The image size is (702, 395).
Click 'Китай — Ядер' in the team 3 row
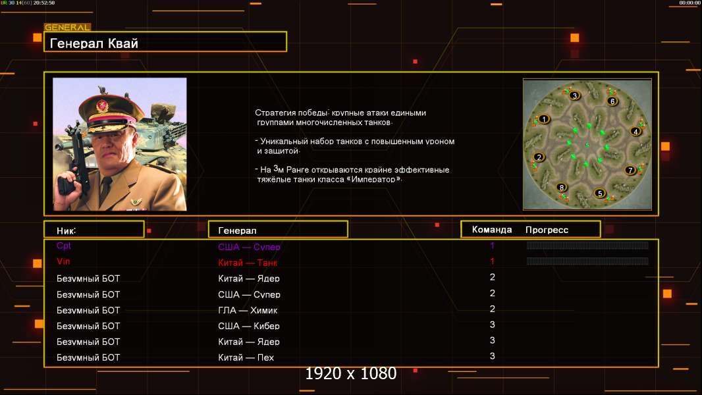coord(248,341)
